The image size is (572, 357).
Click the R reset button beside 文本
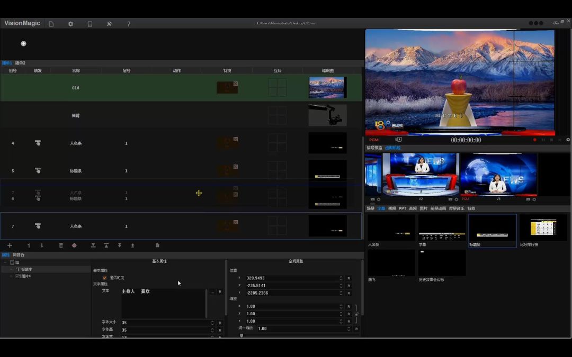220,291
